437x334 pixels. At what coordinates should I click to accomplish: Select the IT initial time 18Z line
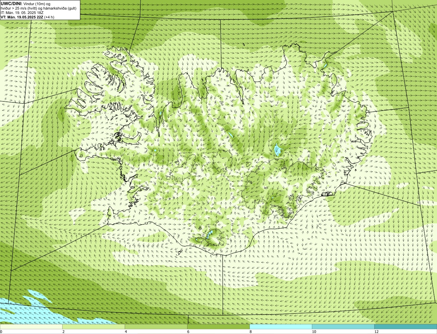tap(22, 12)
